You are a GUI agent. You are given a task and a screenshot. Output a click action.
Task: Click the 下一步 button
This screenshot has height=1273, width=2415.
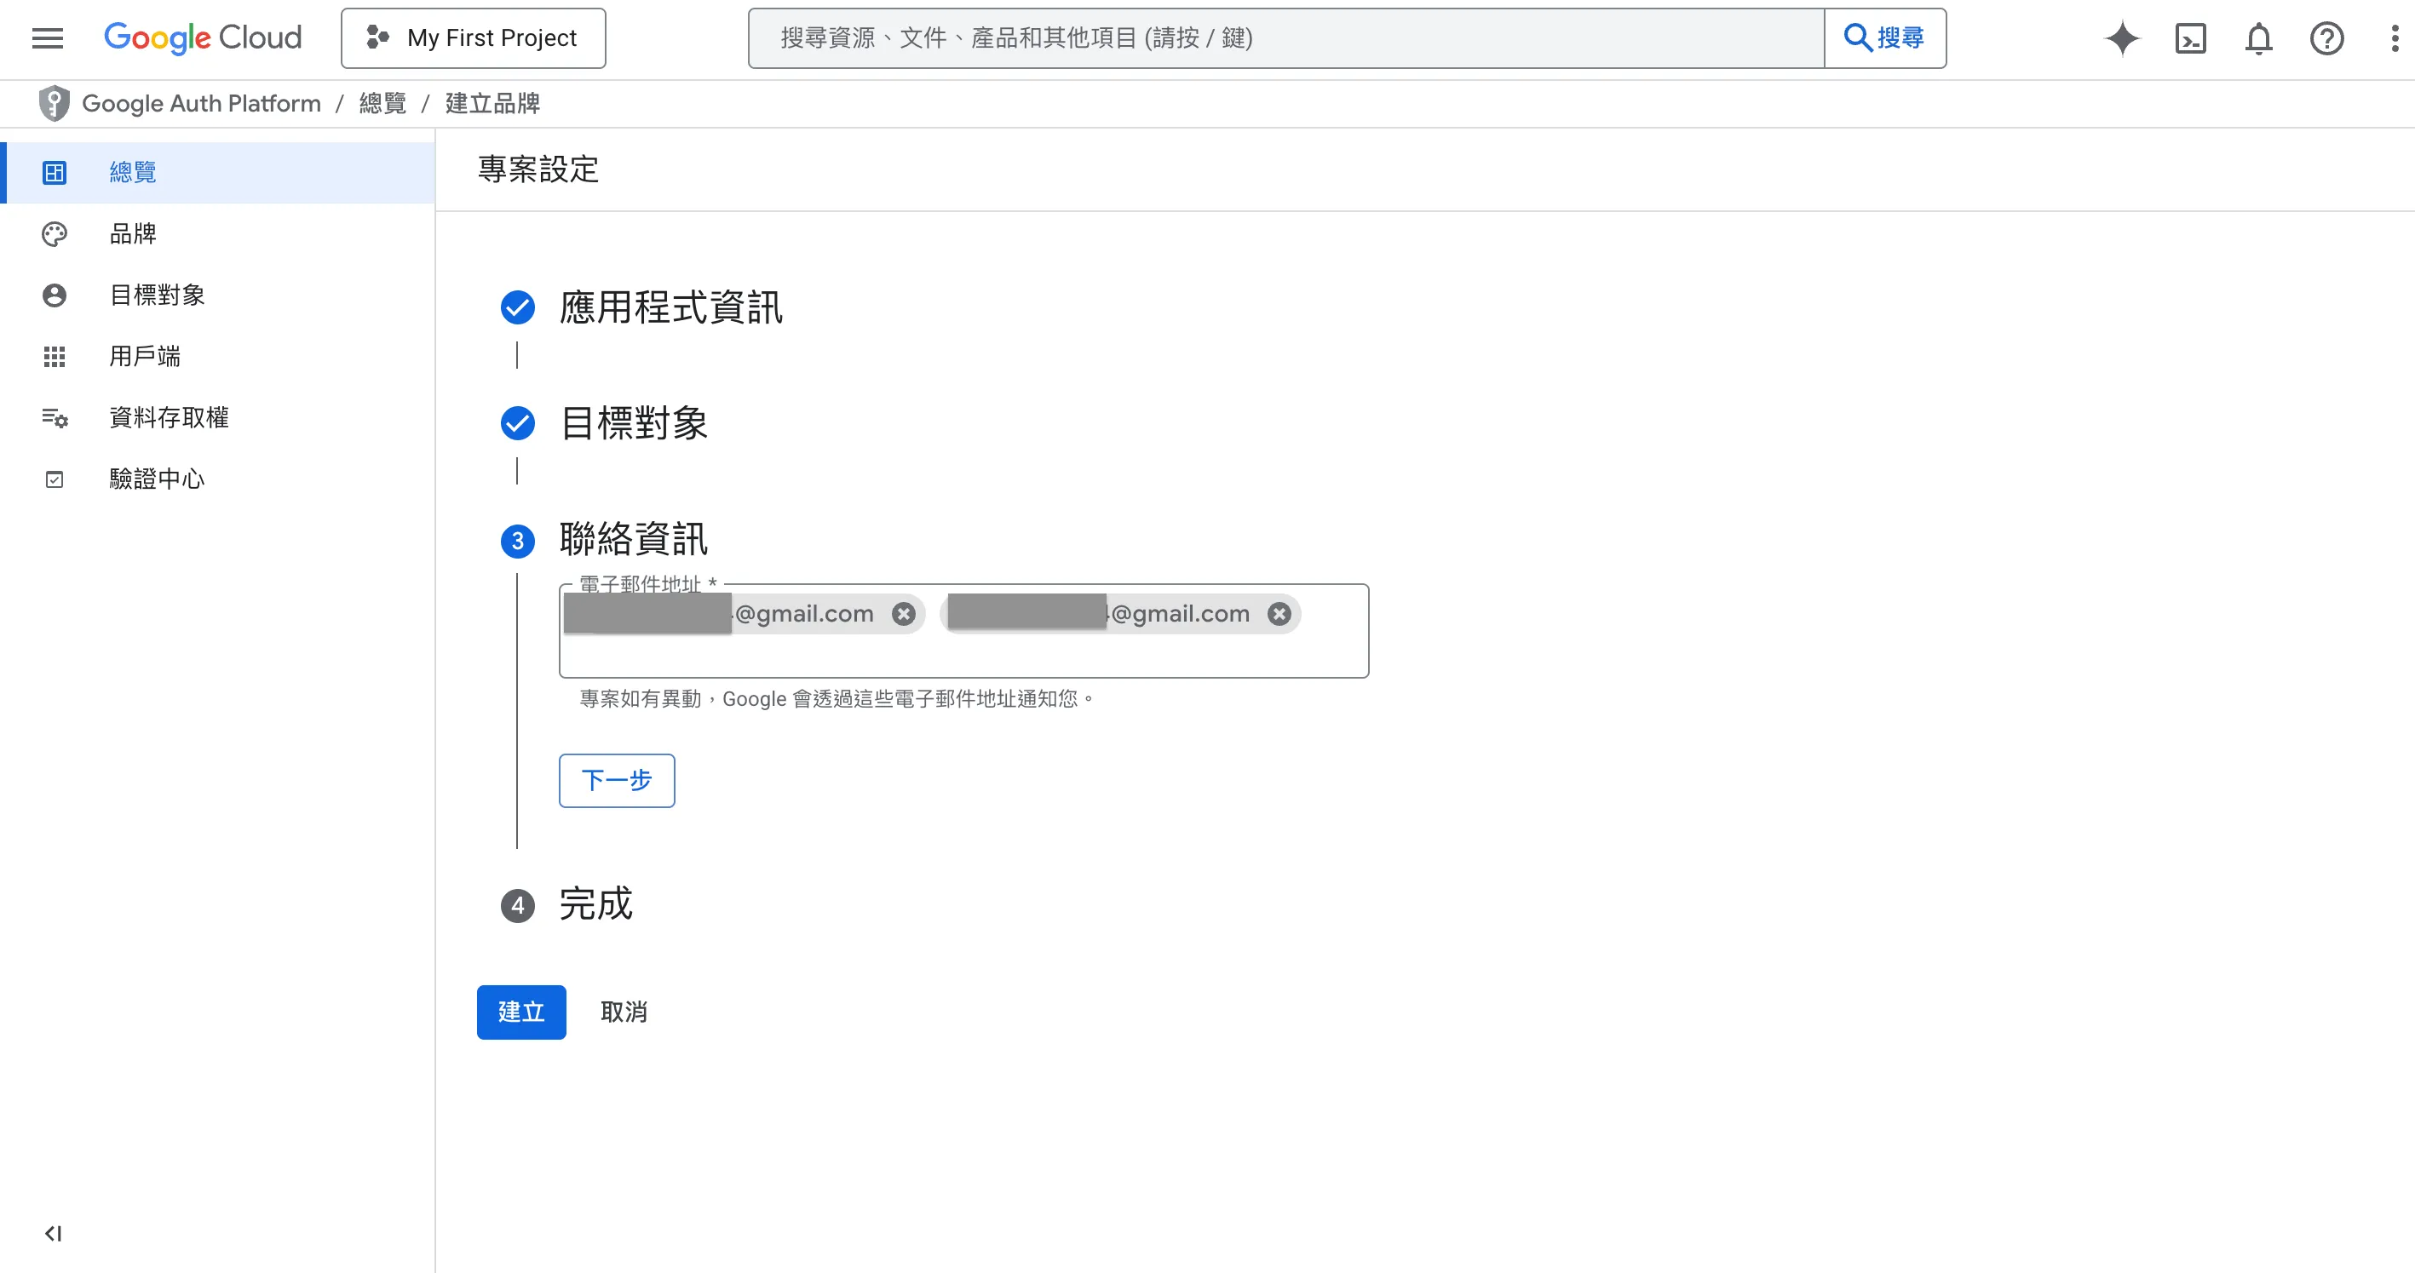[616, 780]
